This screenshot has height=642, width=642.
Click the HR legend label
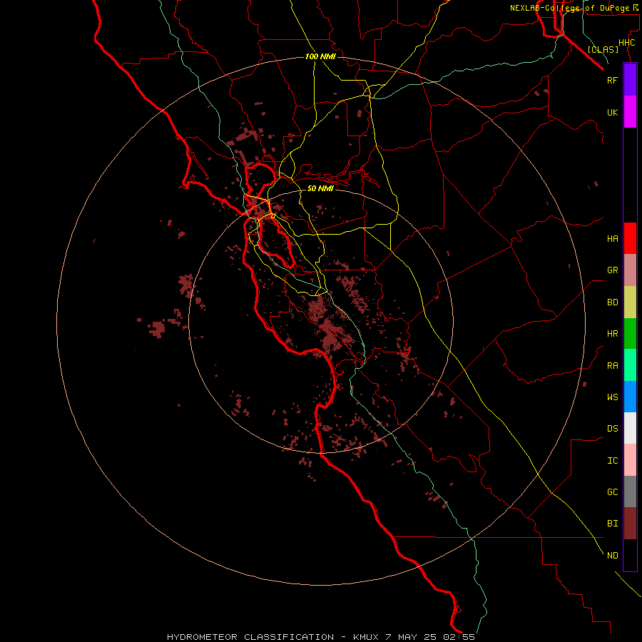click(612, 334)
